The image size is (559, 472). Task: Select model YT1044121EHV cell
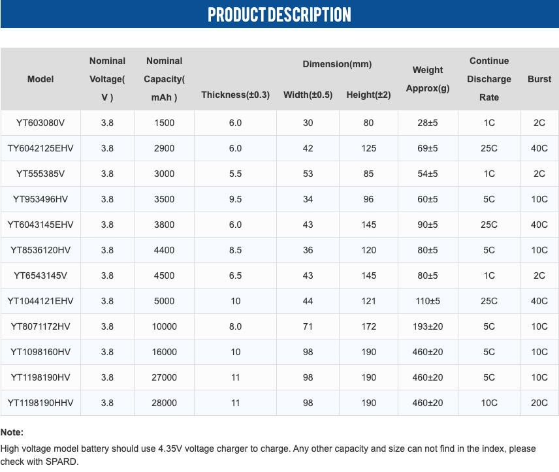pos(40,301)
